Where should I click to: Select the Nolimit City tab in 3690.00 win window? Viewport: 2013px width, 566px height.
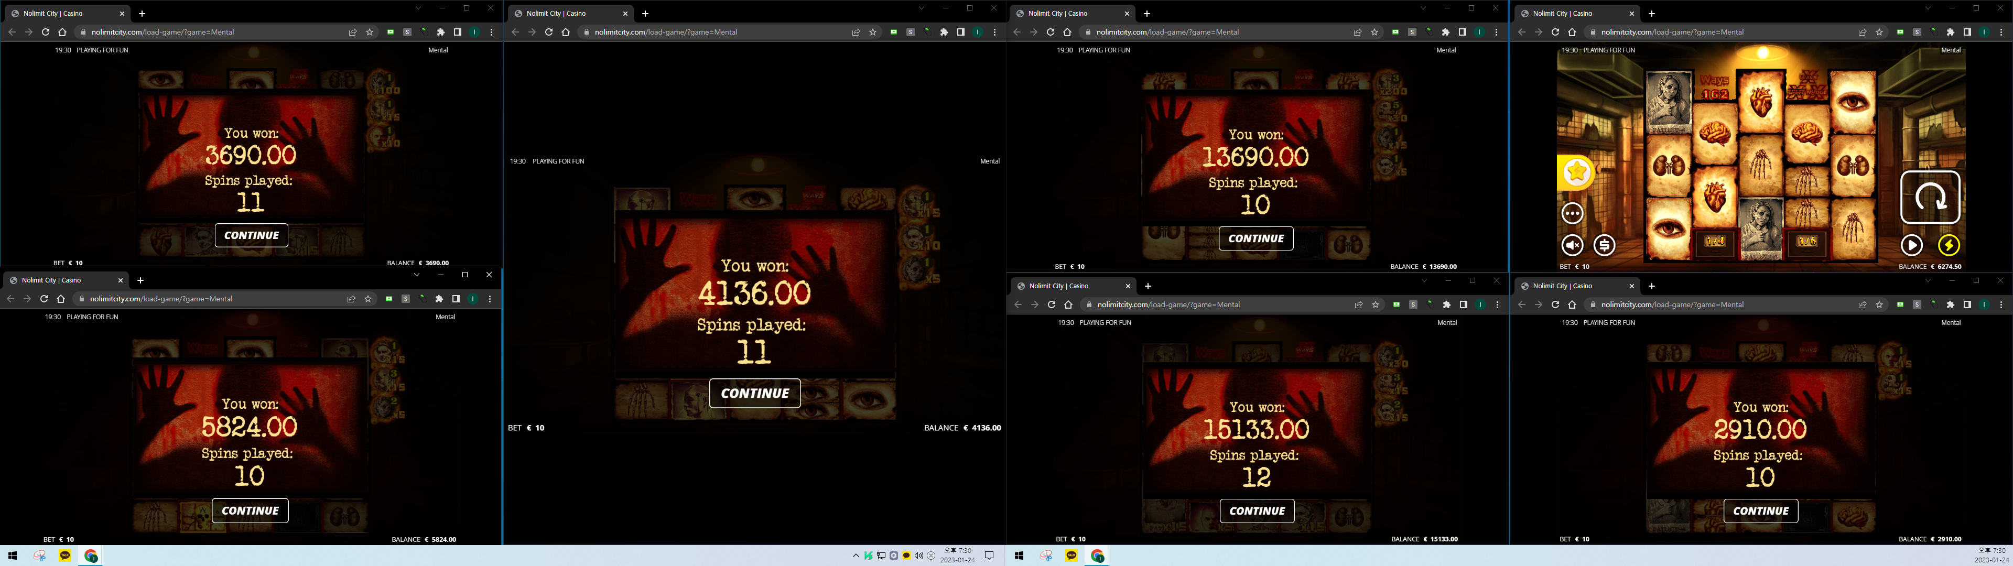point(67,13)
